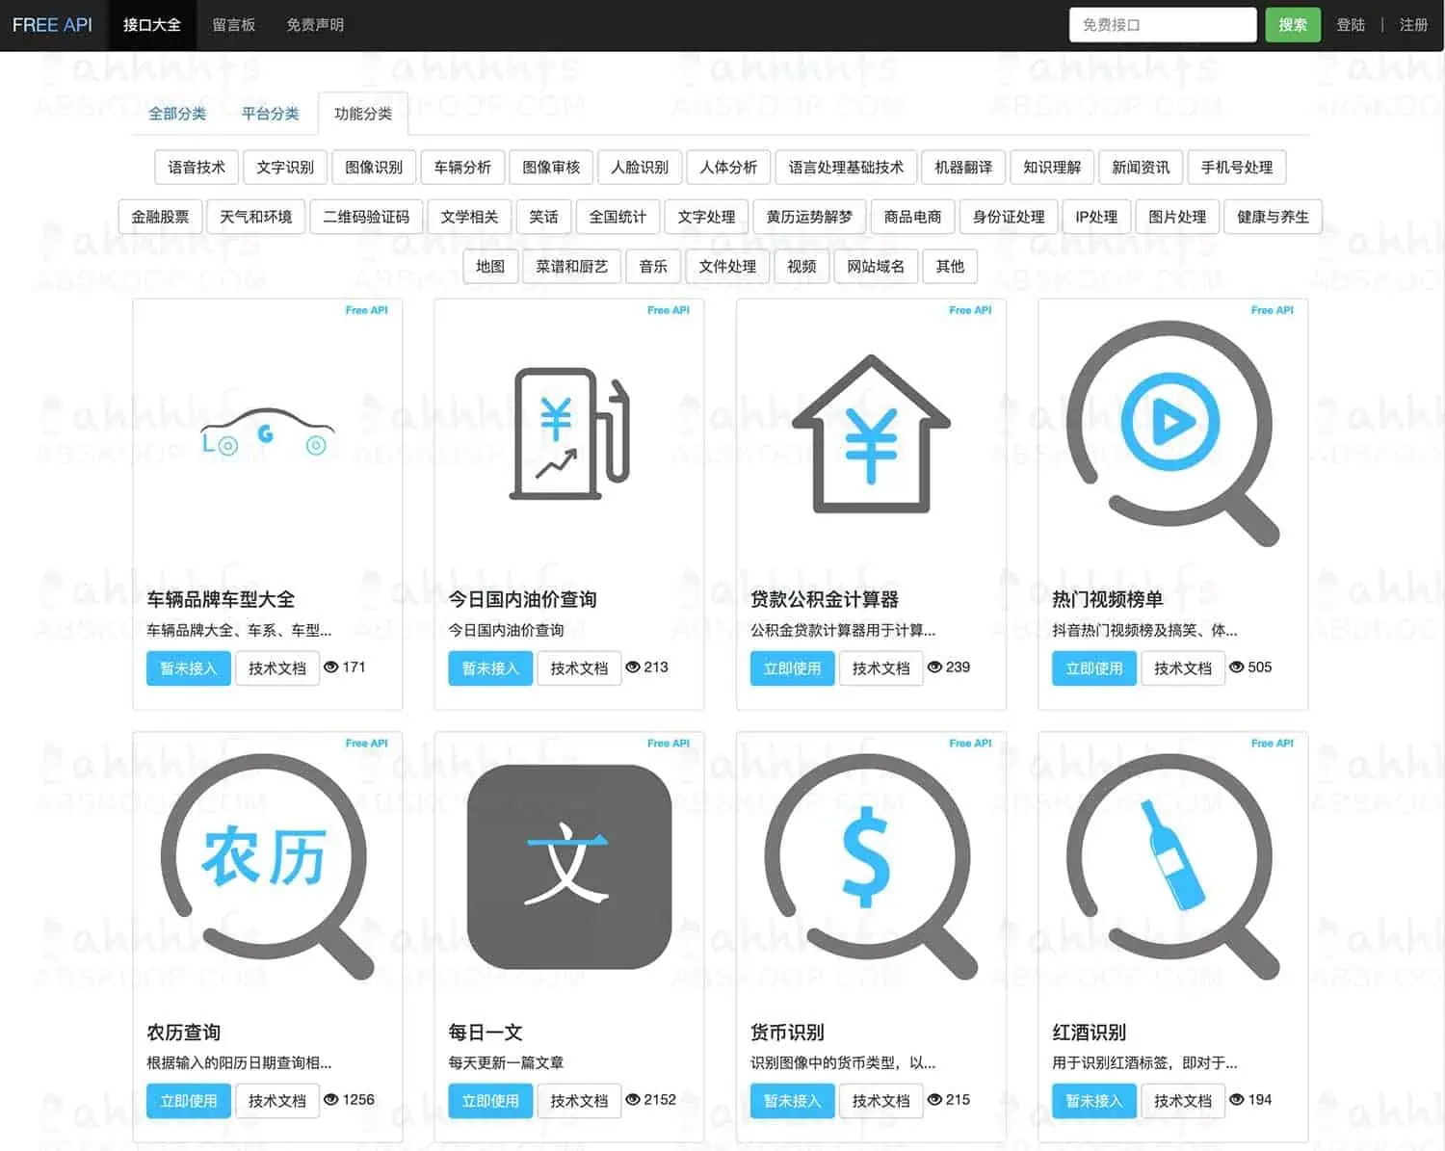Click the 文 daily article icon

pyautogui.click(x=569, y=866)
